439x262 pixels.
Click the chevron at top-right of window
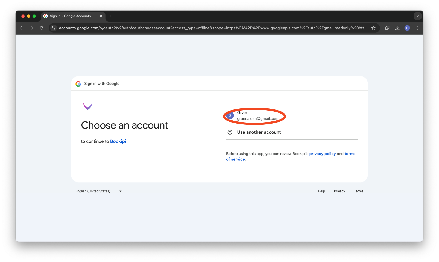click(417, 16)
